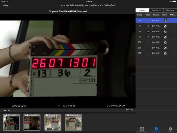The height and width of the screenshot is (133, 177).
Task: Uncheck Show for scene 36 take 2 B014C0
Action: click(165, 26)
